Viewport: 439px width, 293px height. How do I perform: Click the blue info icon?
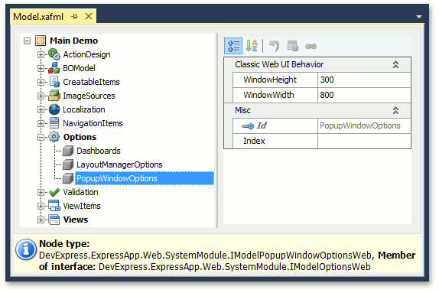pos(26,249)
